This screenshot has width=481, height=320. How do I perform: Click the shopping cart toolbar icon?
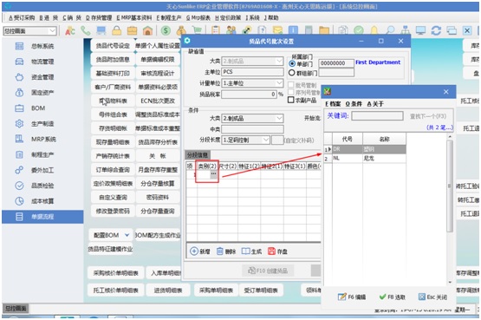197,30
